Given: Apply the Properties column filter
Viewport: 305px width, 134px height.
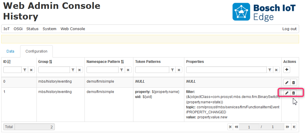Looking at the screenshot, I should coord(270,70).
